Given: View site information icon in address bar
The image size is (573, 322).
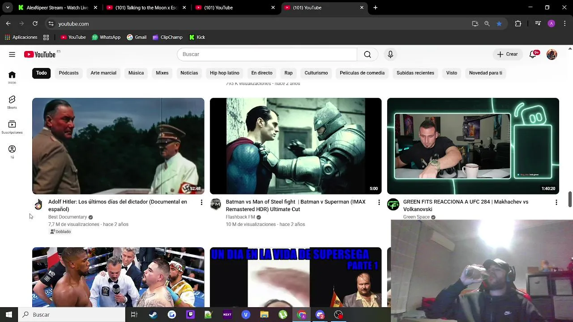Looking at the screenshot, I should [x=51, y=24].
